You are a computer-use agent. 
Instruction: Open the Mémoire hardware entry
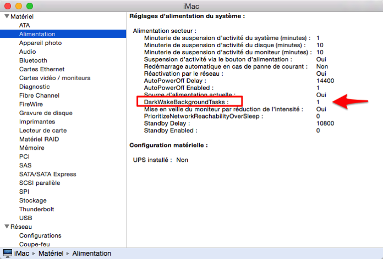click(32, 148)
